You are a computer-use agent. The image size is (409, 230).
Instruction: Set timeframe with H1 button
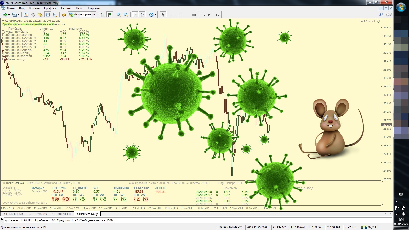pyautogui.click(x=218, y=15)
